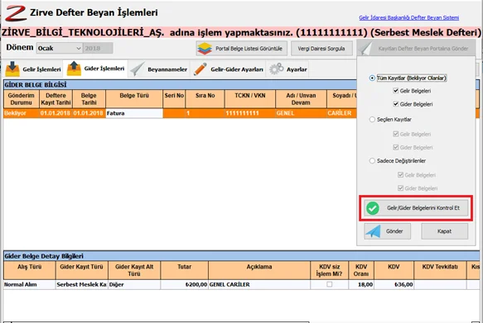Open Gelir İdaresi Başkanlığı Defter Beyan Sistemi link

point(408,17)
